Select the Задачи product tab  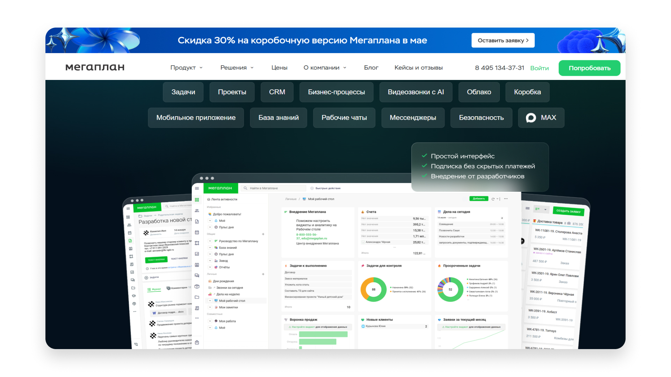(183, 92)
